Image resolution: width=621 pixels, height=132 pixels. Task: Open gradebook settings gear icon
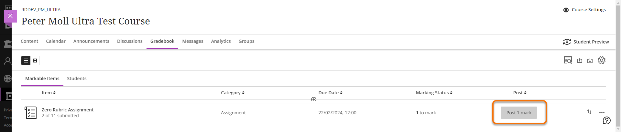click(602, 60)
